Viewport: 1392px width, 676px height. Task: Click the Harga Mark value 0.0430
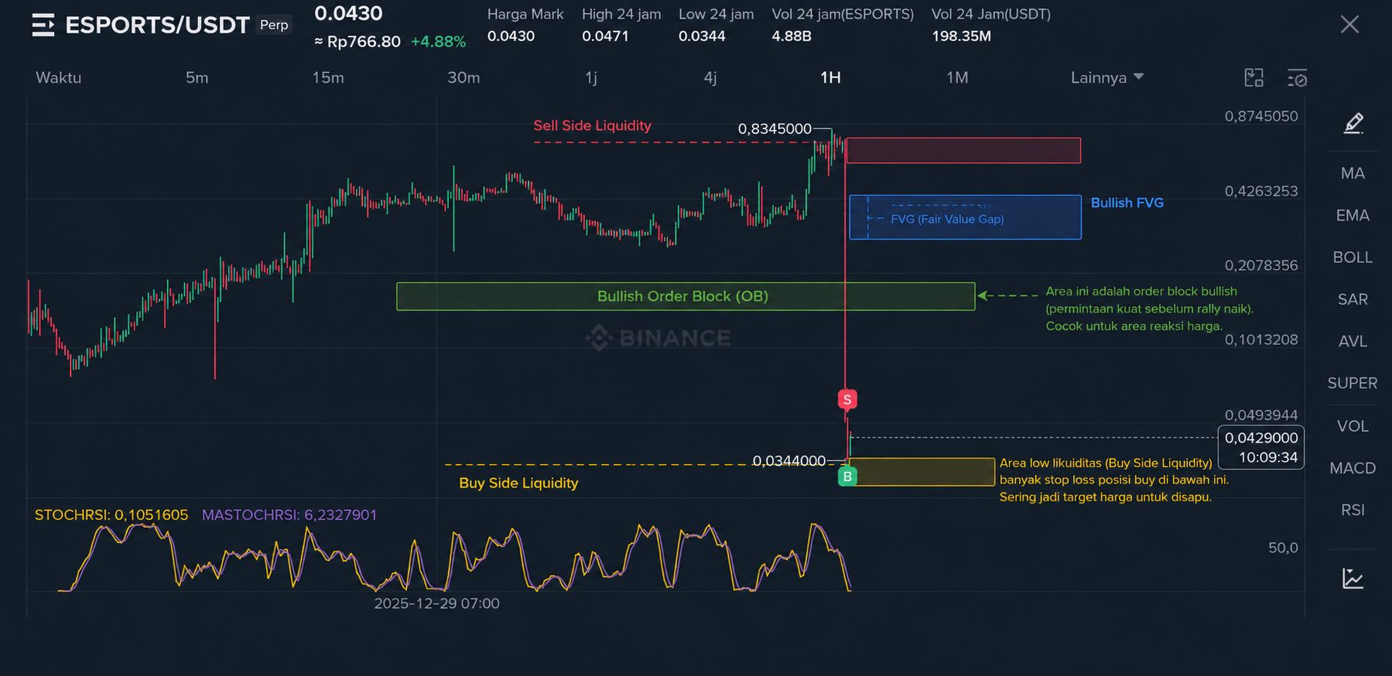point(511,36)
